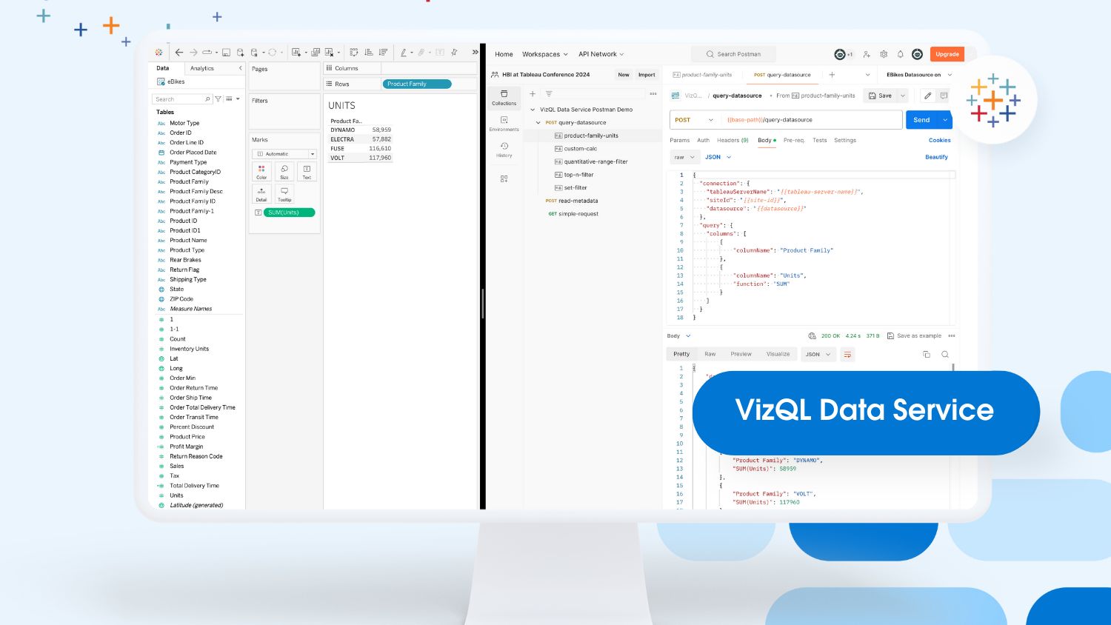Screen dimensions: 1111x625
Task: Switch response view to Preview
Action: (741, 354)
